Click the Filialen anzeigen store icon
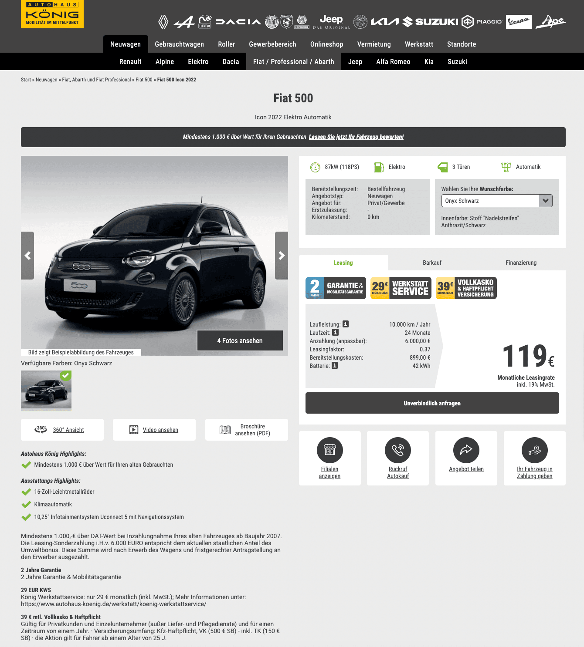Viewport: 584px width, 647px height. (x=330, y=450)
